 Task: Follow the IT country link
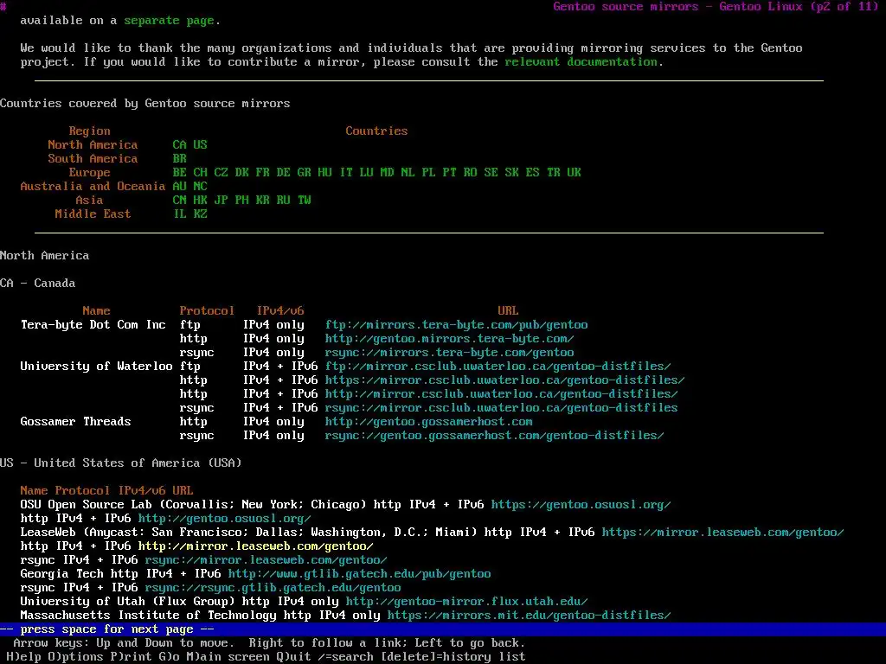pyautogui.click(x=346, y=173)
